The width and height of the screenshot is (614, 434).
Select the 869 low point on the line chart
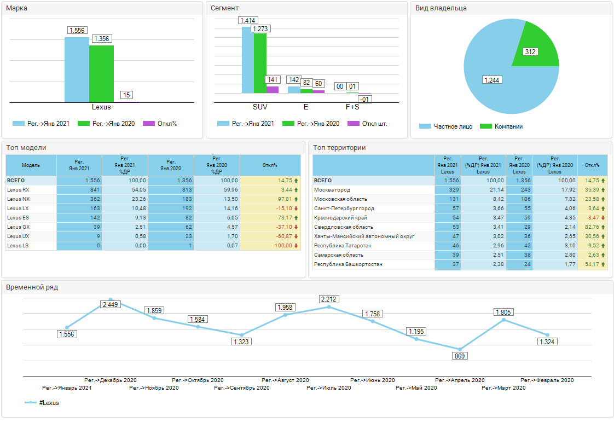pyautogui.click(x=460, y=349)
